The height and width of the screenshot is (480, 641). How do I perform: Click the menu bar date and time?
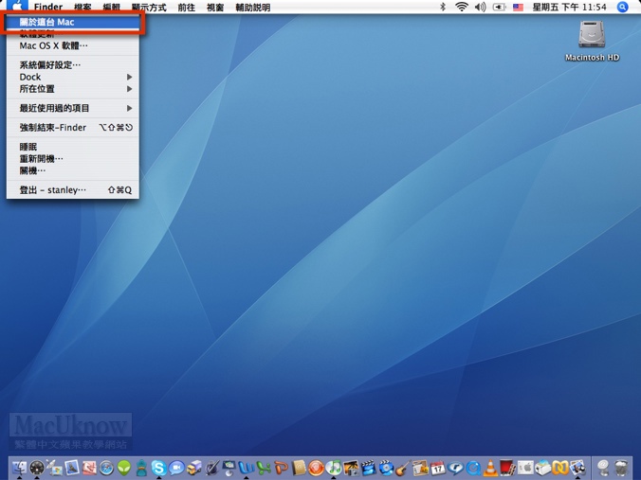pyautogui.click(x=570, y=7)
